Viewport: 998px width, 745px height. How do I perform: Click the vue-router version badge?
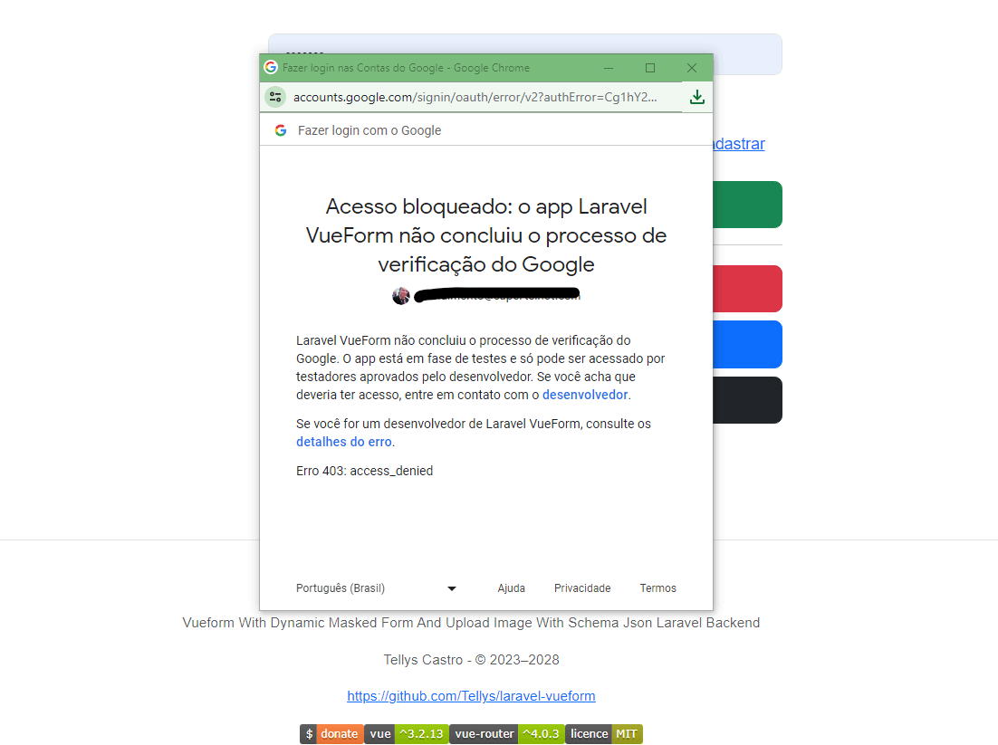(506, 733)
